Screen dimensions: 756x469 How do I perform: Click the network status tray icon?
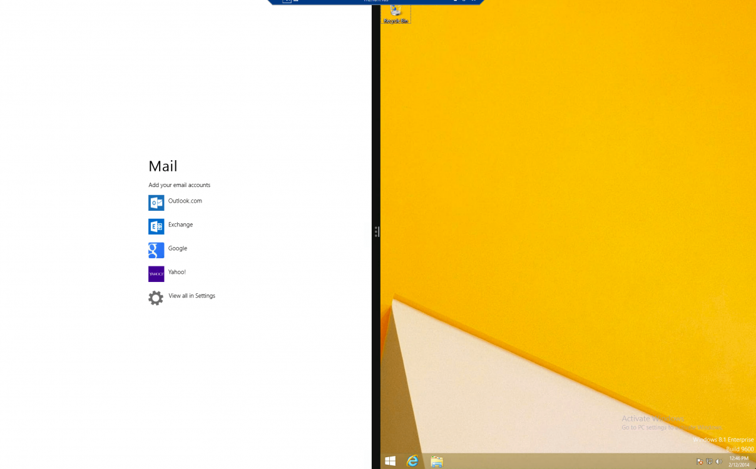709,461
